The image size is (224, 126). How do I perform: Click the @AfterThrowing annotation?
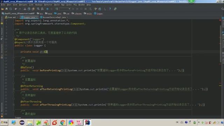(x=31, y=101)
